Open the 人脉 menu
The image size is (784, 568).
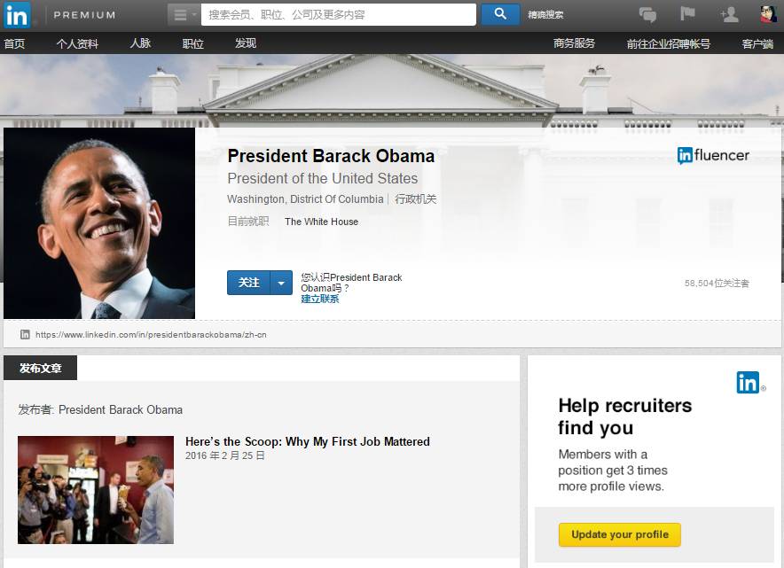coord(140,43)
